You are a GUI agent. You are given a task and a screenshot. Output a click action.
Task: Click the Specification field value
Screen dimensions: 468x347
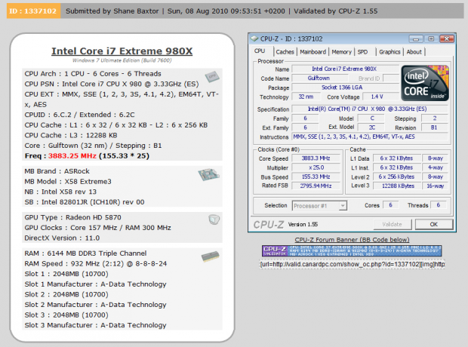pos(370,109)
